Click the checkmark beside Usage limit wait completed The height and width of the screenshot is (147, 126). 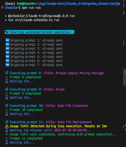point(7,134)
